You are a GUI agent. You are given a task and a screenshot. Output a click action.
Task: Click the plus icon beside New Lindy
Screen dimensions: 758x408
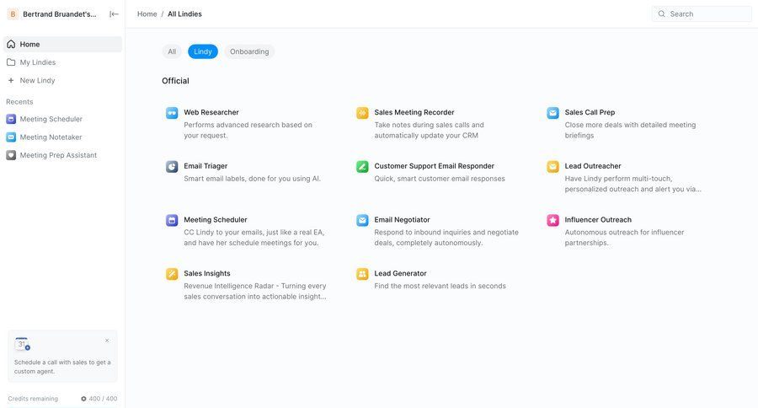pos(11,80)
